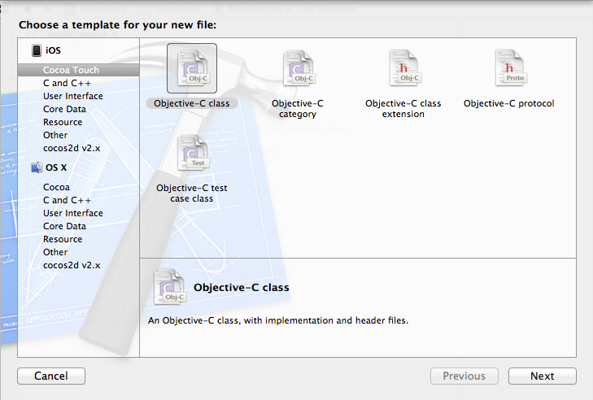The image size is (593, 400).
Task: Select Core Data under OS X
Action: [x=64, y=226]
